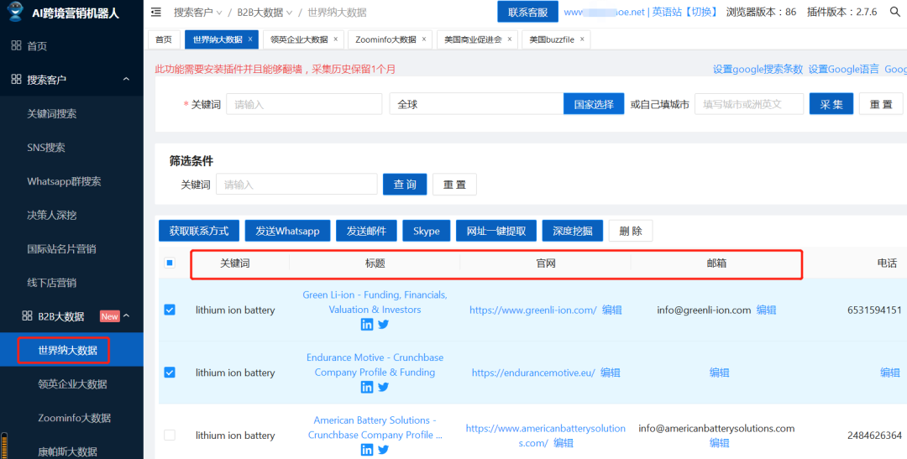This screenshot has height=459, width=907.
Task: Open Twitter icon for American Battery Solutions row
Action: pyautogui.click(x=383, y=450)
